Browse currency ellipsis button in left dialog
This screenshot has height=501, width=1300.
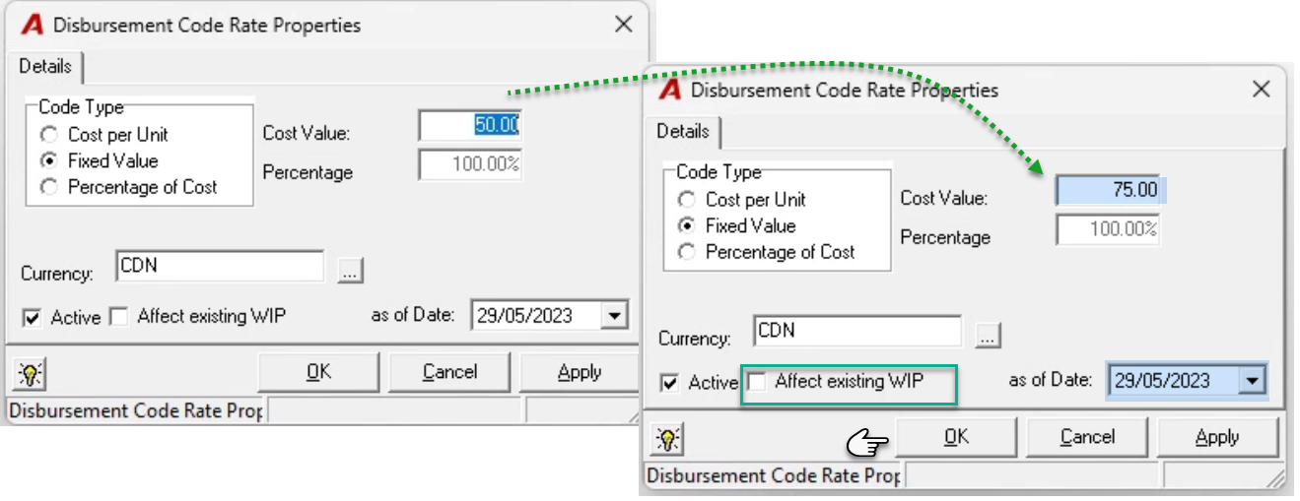[351, 272]
